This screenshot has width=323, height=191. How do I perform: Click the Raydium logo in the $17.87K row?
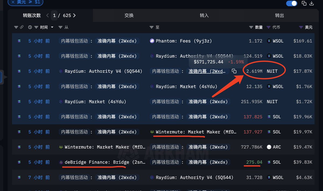(61, 71)
